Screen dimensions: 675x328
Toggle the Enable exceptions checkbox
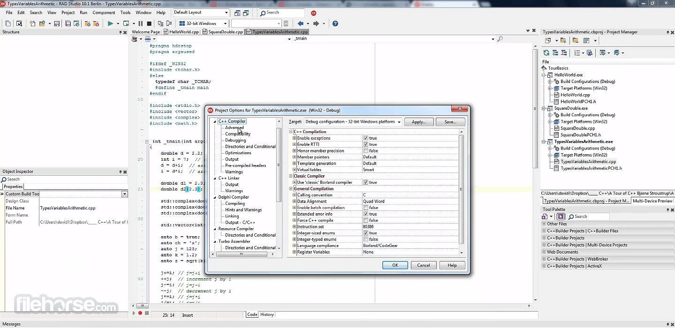pyautogui.click(x=365, y=138)
